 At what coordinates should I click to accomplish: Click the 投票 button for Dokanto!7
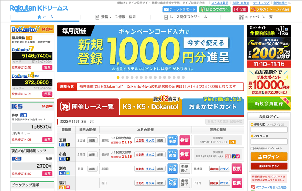(x=48, y=68)
